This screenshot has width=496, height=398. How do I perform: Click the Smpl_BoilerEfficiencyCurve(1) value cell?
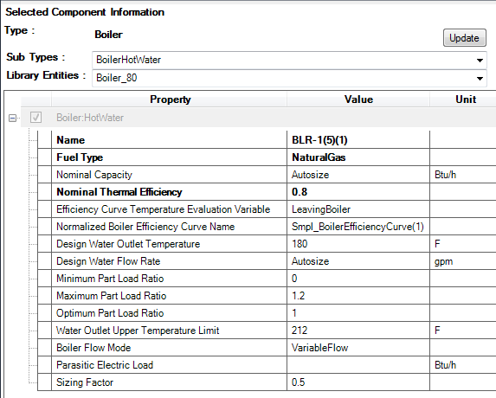click(x=358, y=227)
